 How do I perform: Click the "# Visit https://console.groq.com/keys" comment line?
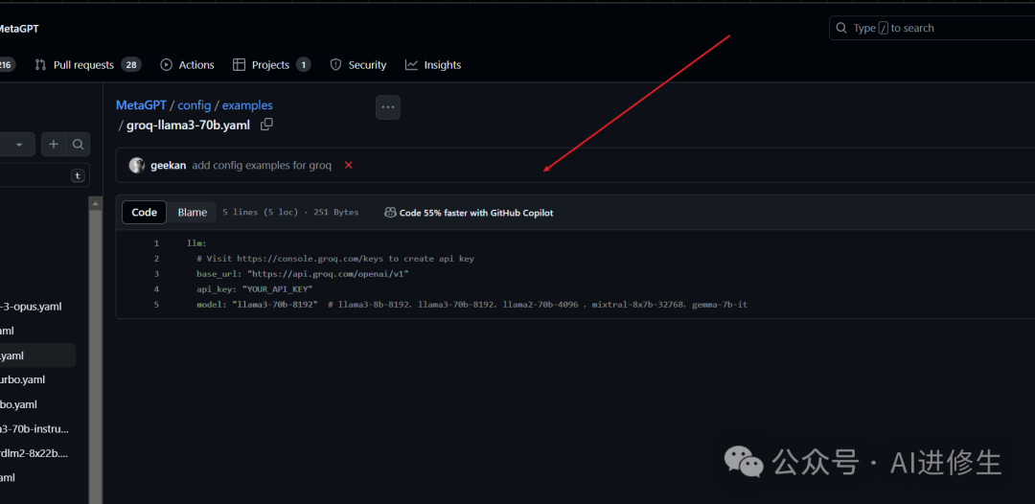335,259
